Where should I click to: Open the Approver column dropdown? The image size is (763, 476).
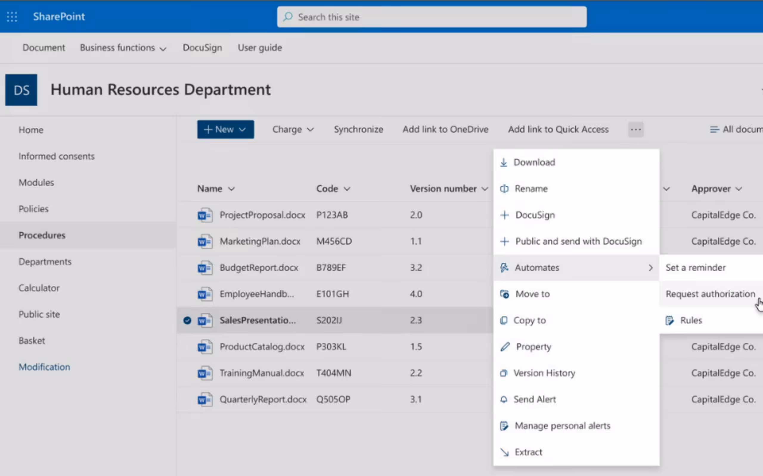[x=739, y=189]
